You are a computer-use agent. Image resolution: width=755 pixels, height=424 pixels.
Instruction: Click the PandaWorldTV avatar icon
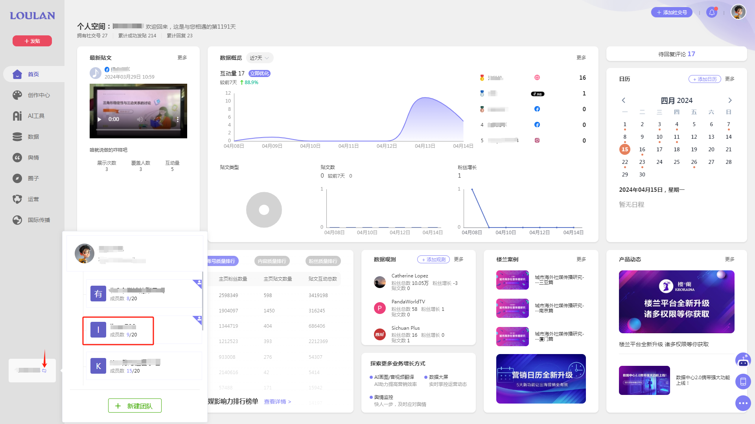(380, 308)
